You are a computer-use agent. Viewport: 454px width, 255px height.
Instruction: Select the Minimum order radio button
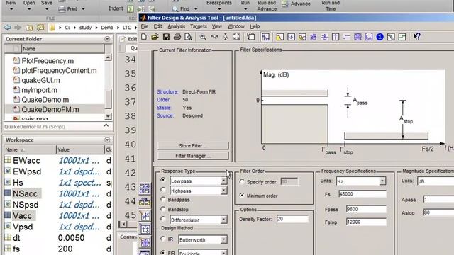[x=242, y=195]
